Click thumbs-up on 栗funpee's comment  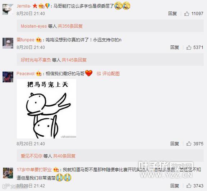189,47
